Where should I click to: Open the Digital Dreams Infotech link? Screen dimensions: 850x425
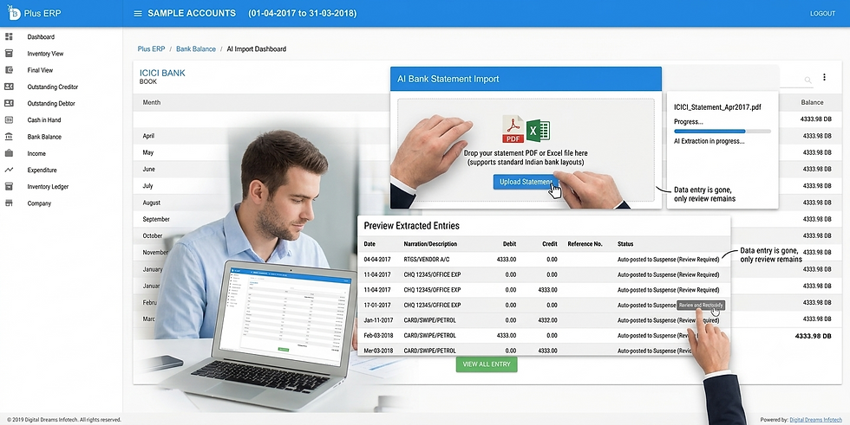(x=816, y=420)
